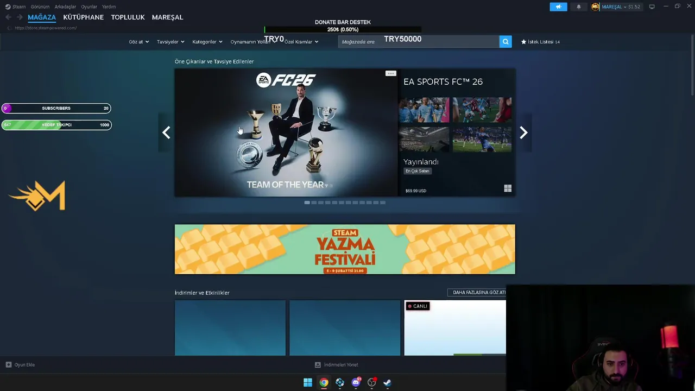Open OBS Studio from the taskbar

372,382
